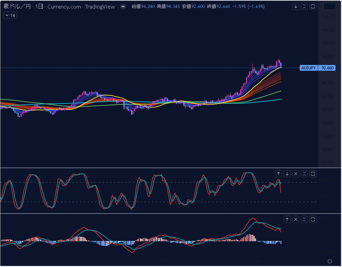Viewport: 342px width, 267px height.
Task: Open chart settings gear at bottom right
Action: pyautogui.click(x=330, y=262)
